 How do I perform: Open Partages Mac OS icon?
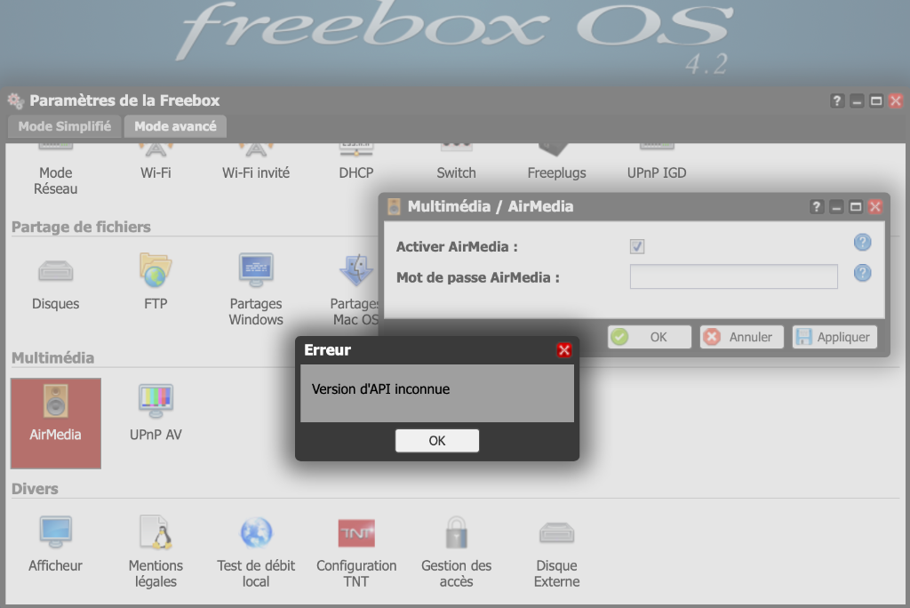355,289
